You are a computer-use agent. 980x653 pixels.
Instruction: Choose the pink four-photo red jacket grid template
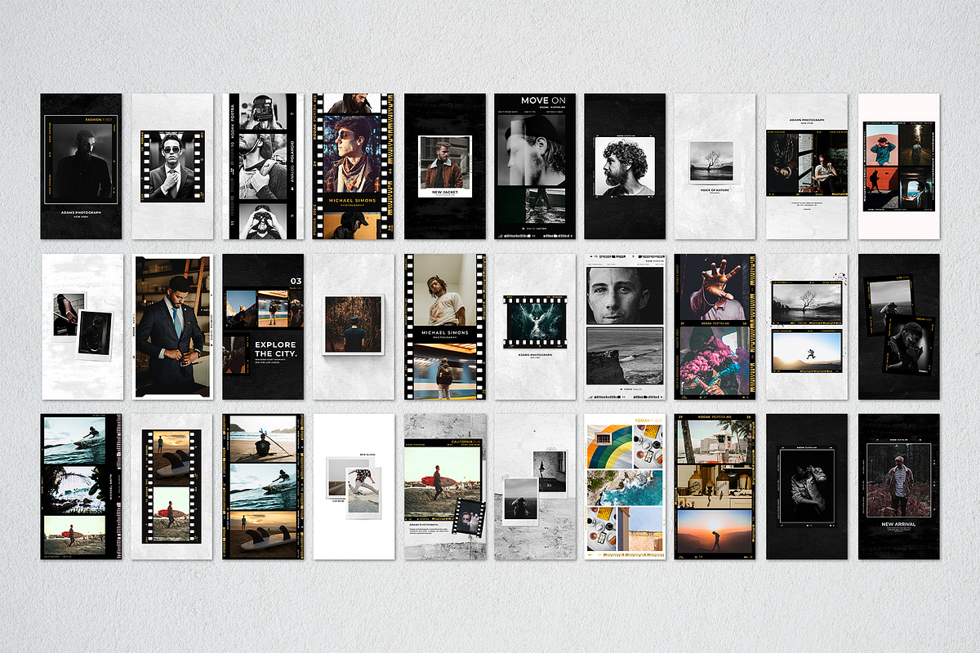point(899,166)
